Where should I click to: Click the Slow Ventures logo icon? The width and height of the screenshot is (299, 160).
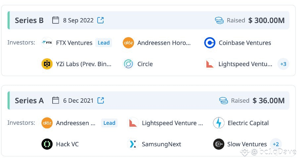[x=219, y=144]
